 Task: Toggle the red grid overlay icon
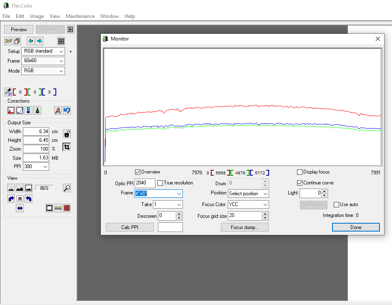(x=67, y=208)
